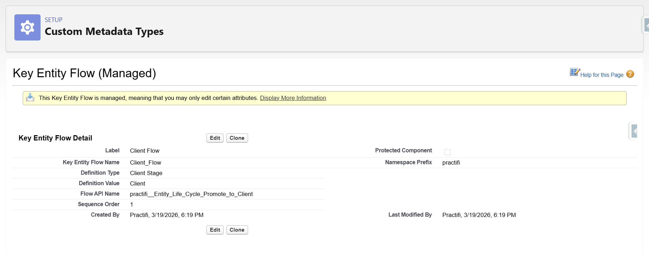Select the Client Stage definition type value
Image resolution: width=649 pixels, height=254 pixels.
pyautogui.click(x=146, y=173)
